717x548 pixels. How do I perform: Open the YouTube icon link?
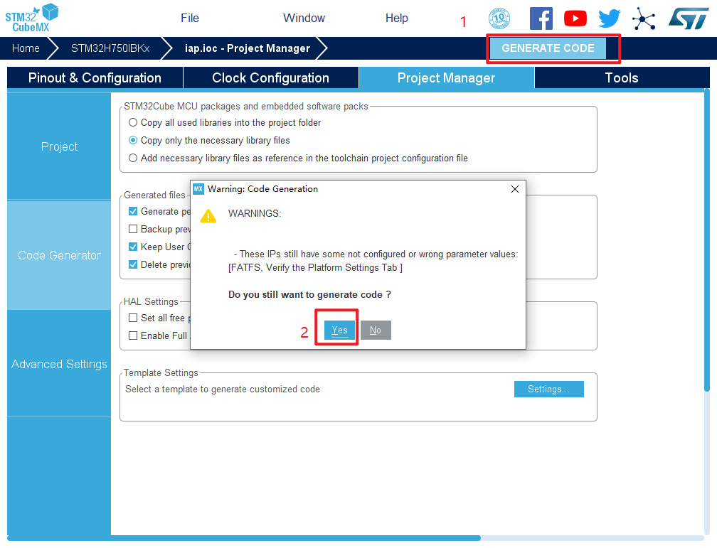[x=575, y=18]
